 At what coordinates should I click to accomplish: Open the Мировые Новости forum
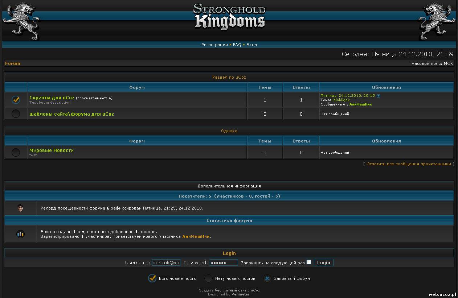coord(52,150)
